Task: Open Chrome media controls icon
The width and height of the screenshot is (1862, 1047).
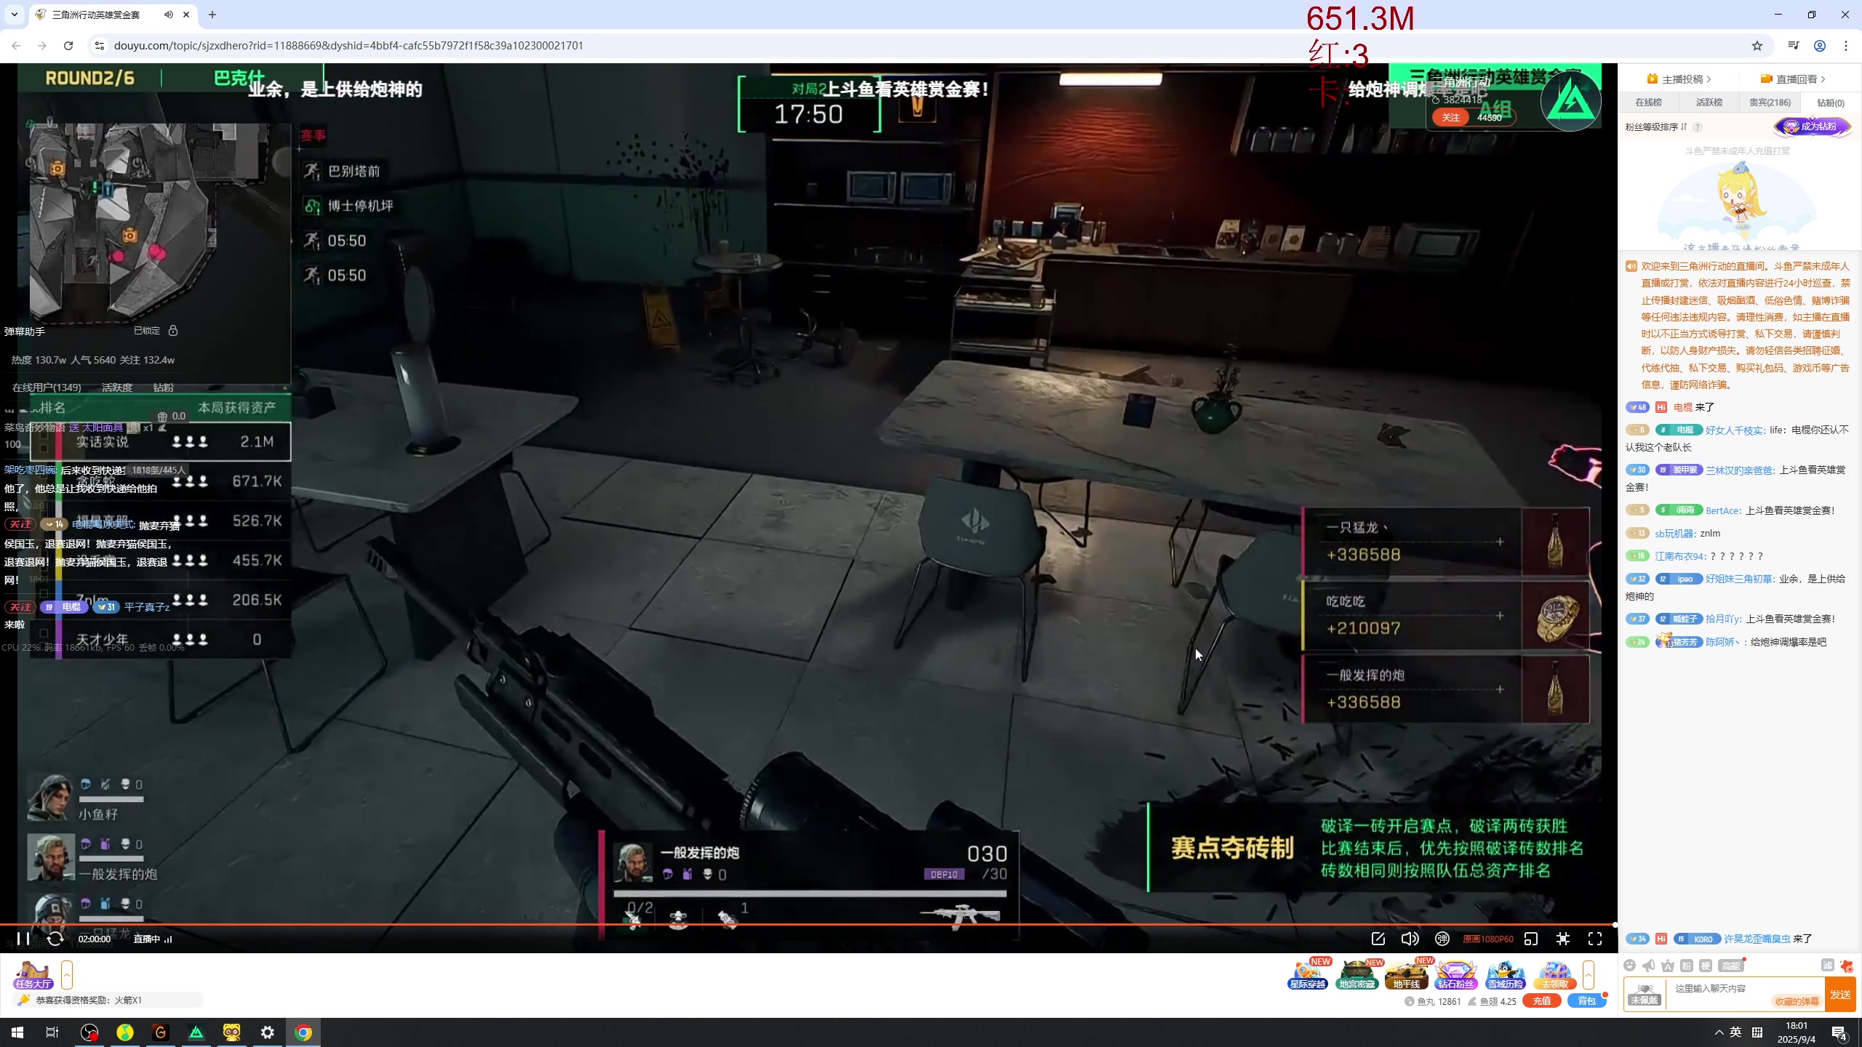Action: (1794, 45)
